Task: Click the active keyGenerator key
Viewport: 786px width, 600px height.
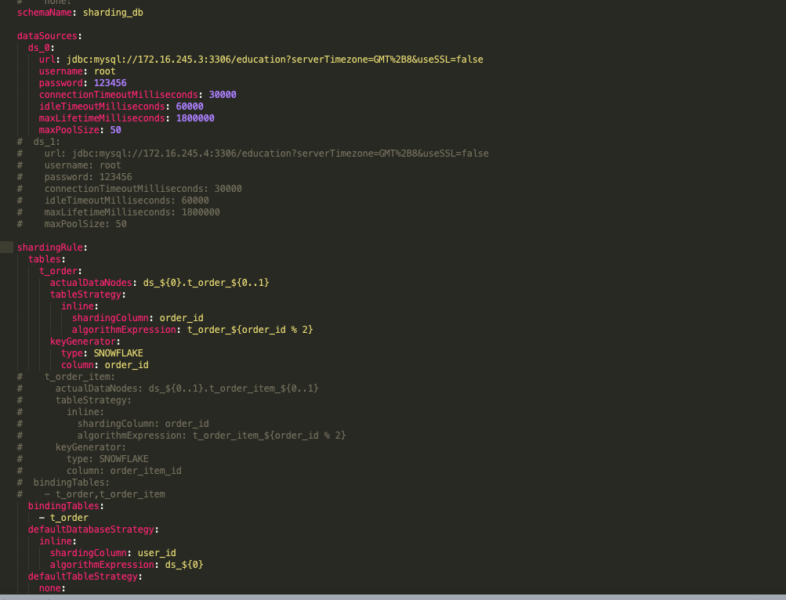Action: [x=83, y=342]
